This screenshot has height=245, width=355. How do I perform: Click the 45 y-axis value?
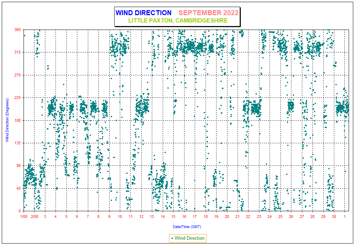pos(19,188)
